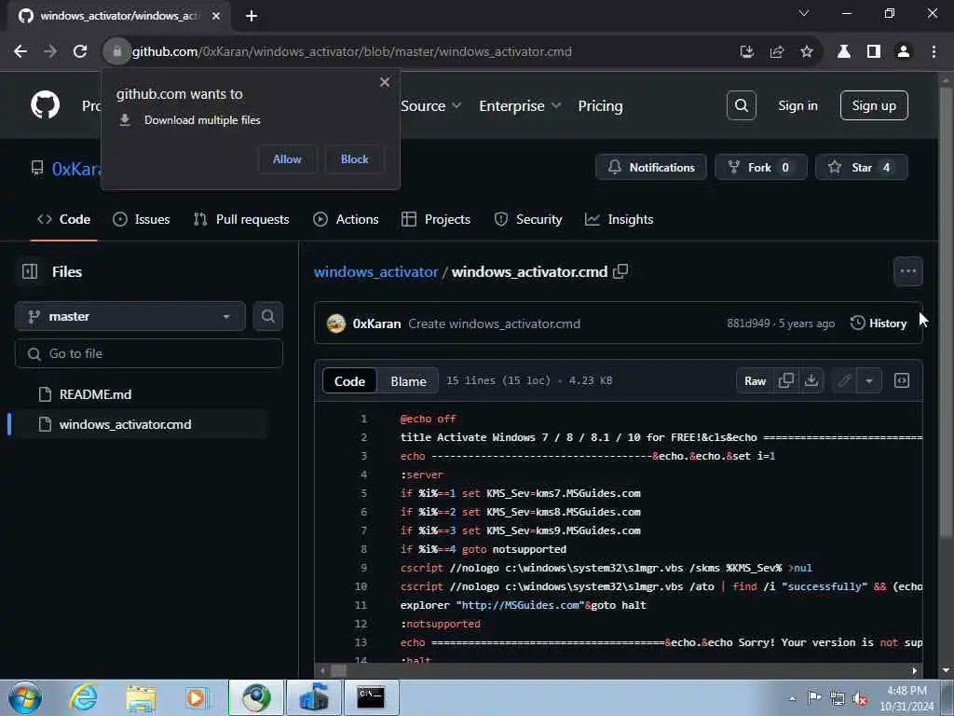The width and height of the screenshot is (954, 716).
Task: Open Chrome Labs flask icon
Action: 844,52
